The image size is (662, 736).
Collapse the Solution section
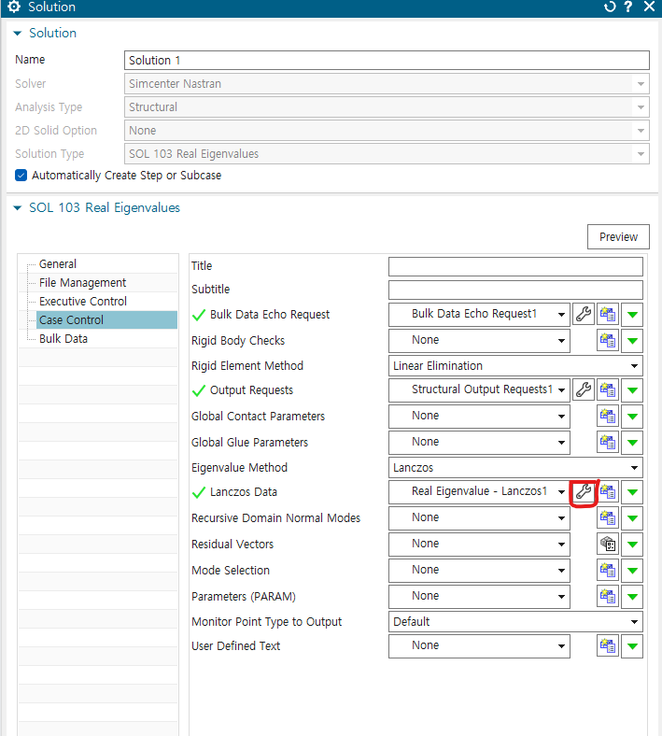[18, 34]
